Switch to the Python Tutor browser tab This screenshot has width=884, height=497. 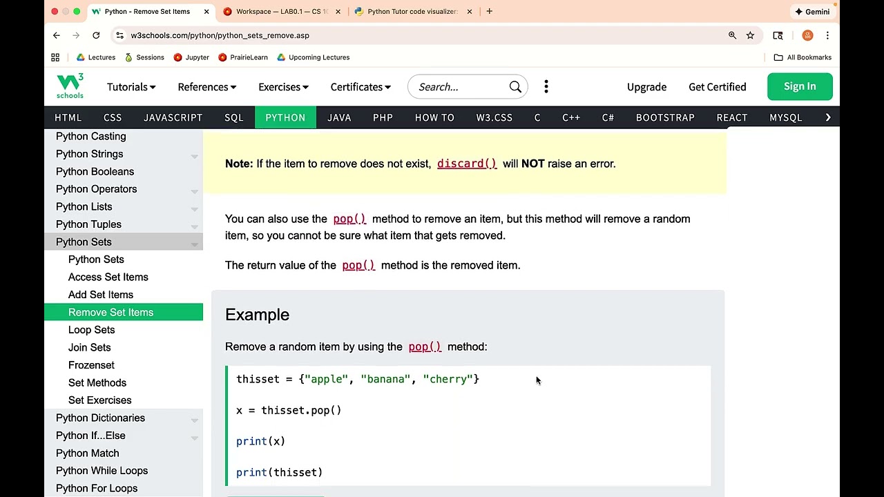412,12
